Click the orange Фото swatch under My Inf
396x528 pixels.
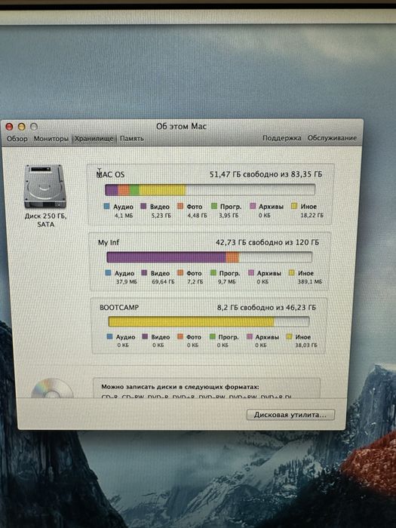180,273
